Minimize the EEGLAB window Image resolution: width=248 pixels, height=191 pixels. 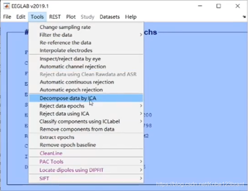tap(200, 6)
